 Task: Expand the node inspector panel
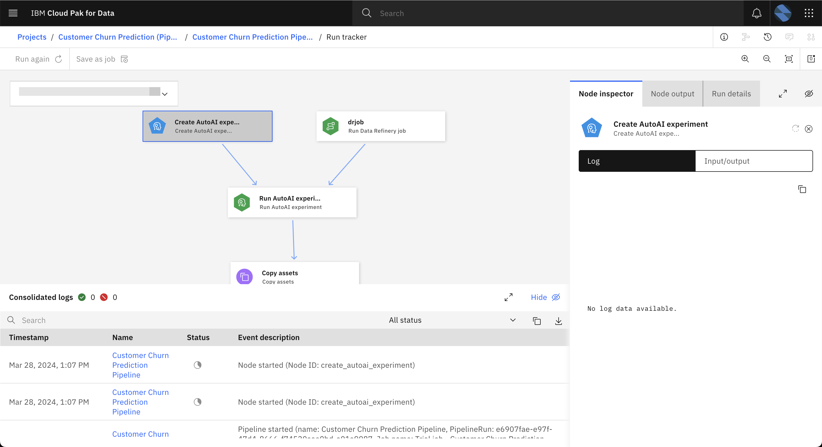point(783,94)
